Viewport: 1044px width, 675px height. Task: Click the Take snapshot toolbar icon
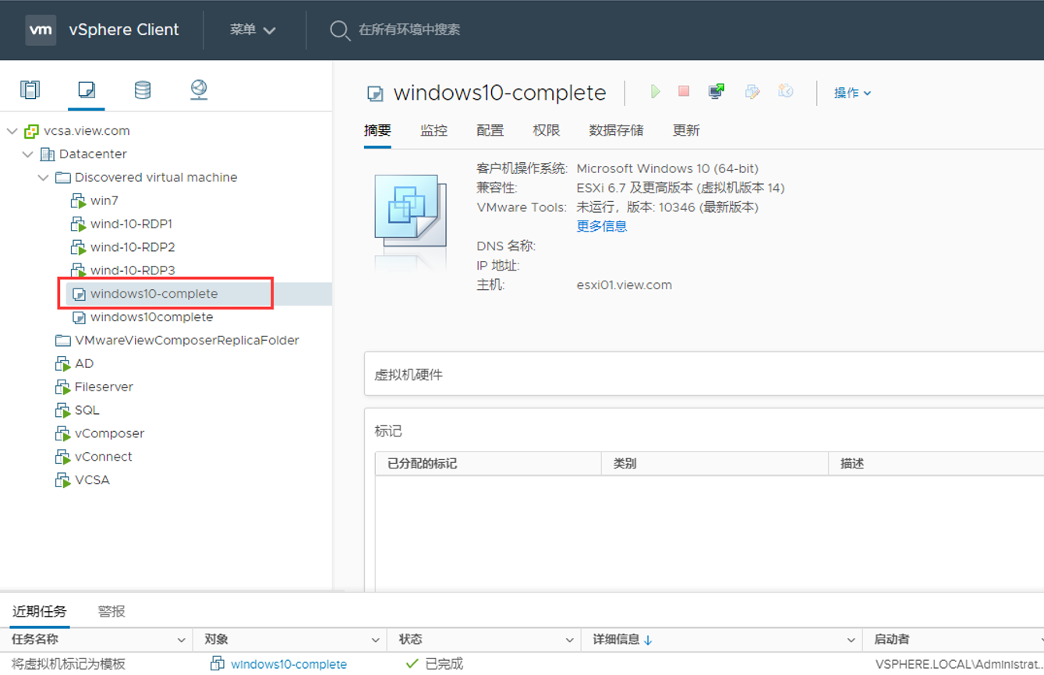(x=786, y=92)
